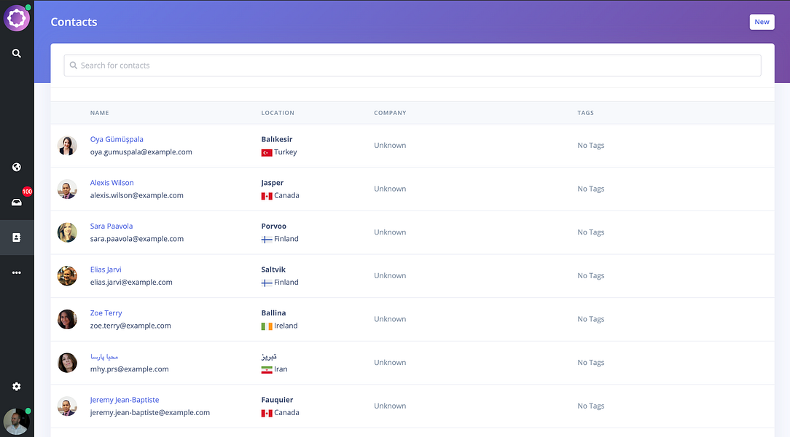Click the COMPANY column header
The height and width of the screenshot is (437, 790).
click(390, 113)
